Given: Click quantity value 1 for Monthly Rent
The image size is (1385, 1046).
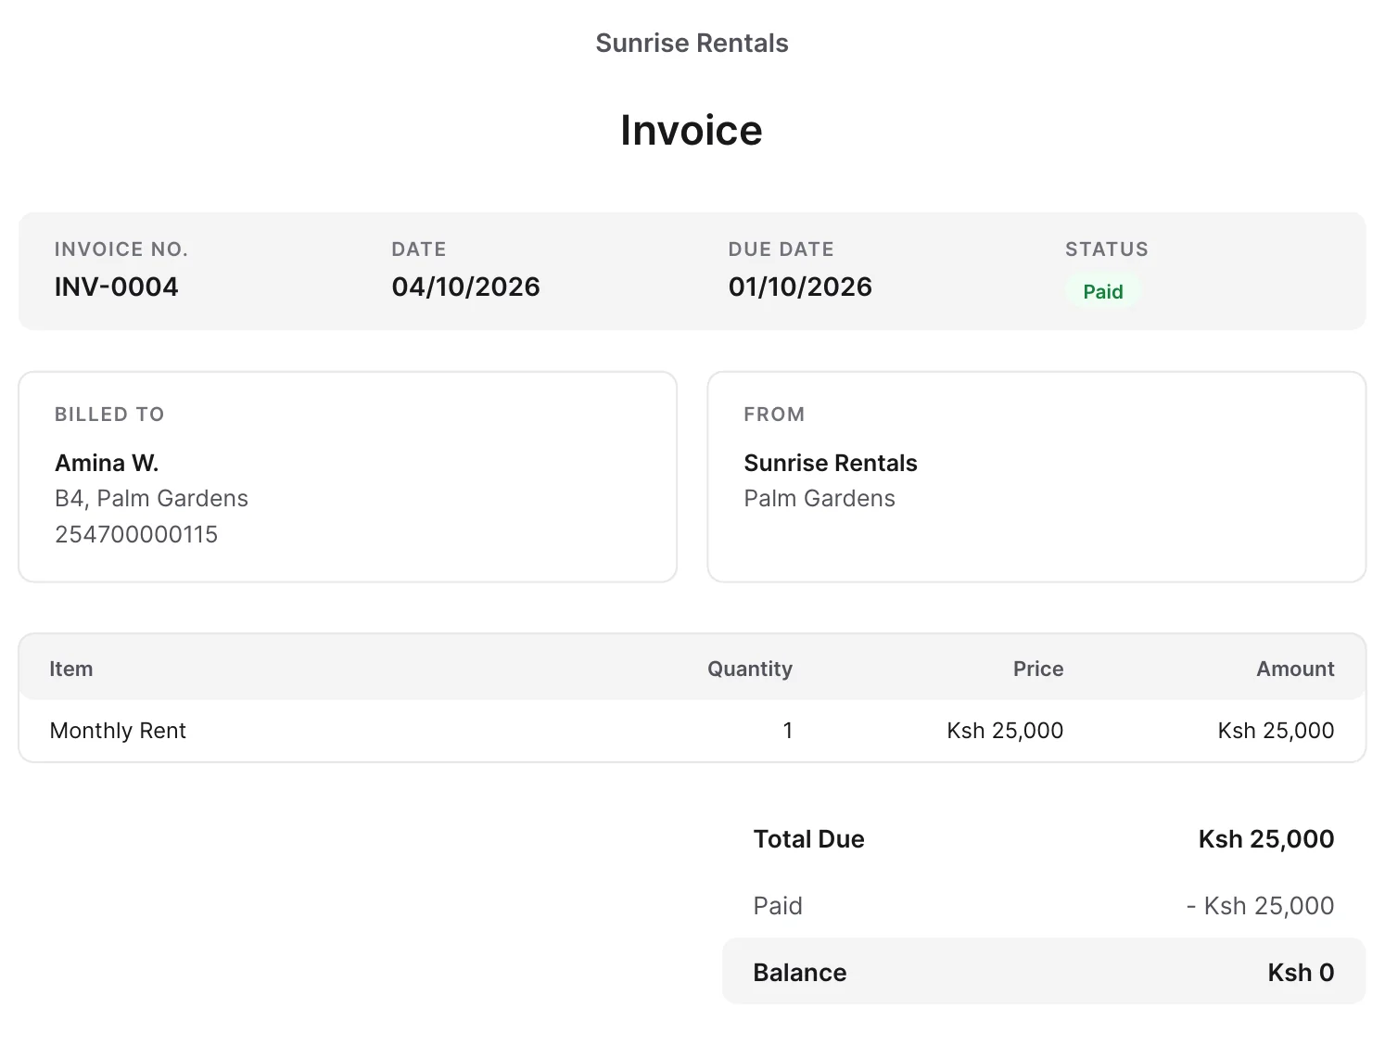Looking at the screenshot, I should pos(788,731).
